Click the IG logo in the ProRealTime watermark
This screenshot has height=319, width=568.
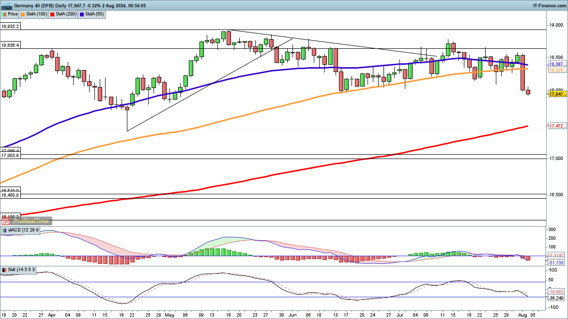(5, 220)
